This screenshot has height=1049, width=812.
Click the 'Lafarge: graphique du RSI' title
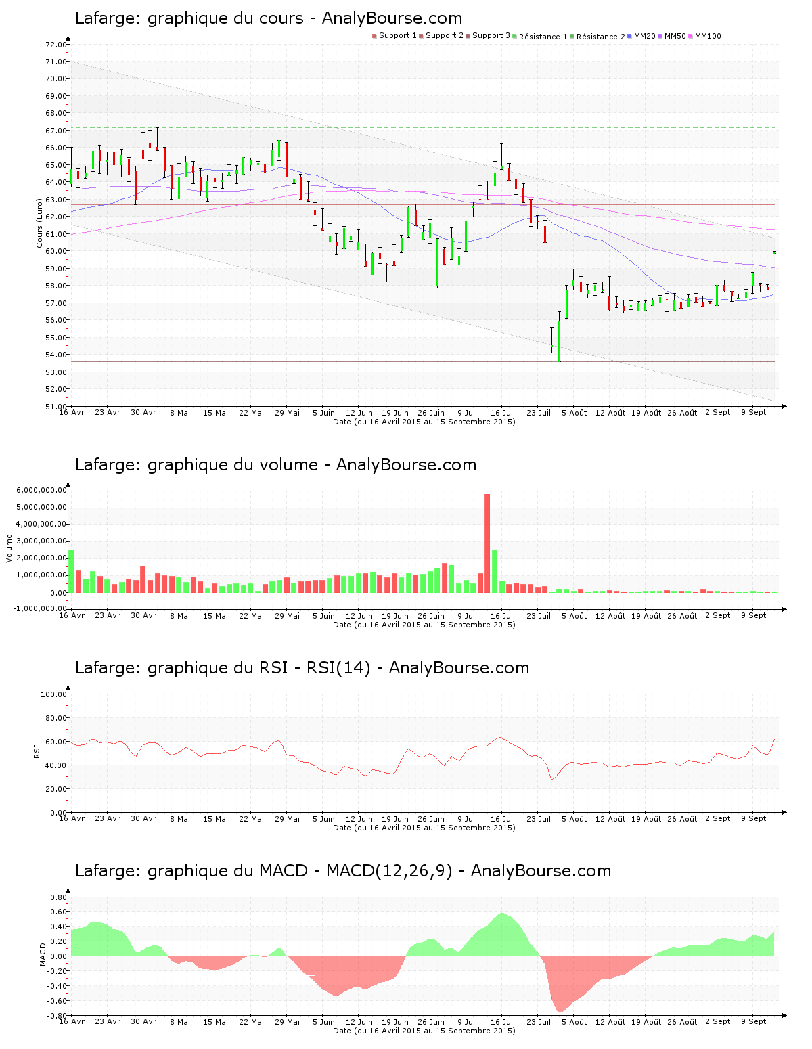coord(302,668)
